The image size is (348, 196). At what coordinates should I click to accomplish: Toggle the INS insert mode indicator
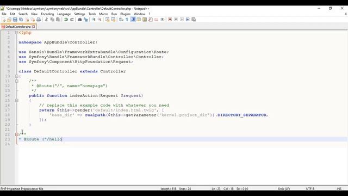pyautogui.click(x=339, y=189)
